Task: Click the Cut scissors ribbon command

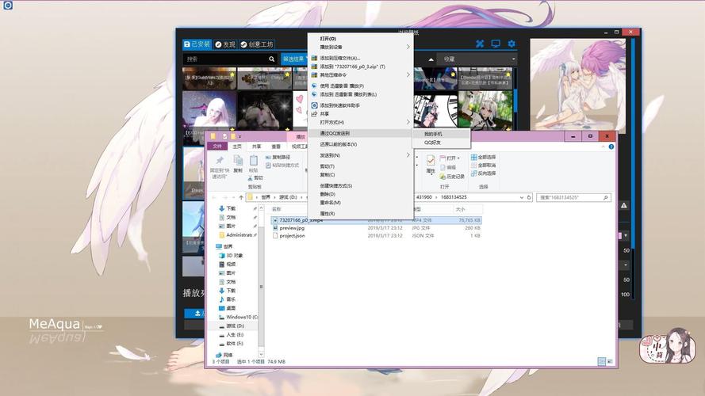Action: pyautogui.click(x=255, y=178)
